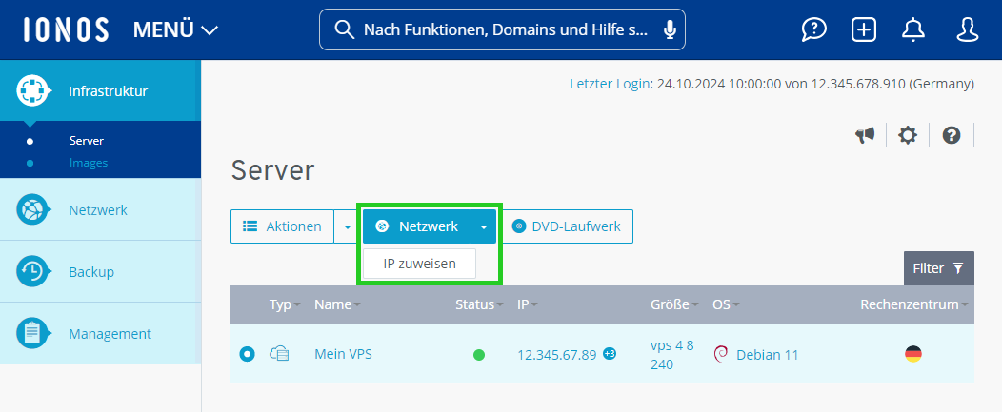Screen dimensions: 1002x412
Task: Sort by the OS column
Action: (726, 304)
